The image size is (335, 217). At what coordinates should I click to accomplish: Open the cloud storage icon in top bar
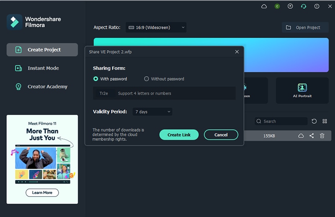[264, 6]
